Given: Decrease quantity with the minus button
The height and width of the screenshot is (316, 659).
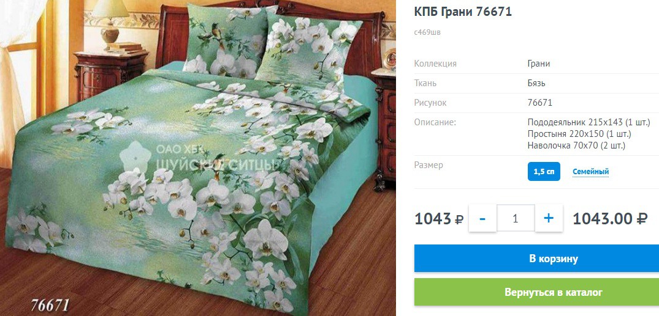Looking at the screenshot, I should 482,218.
